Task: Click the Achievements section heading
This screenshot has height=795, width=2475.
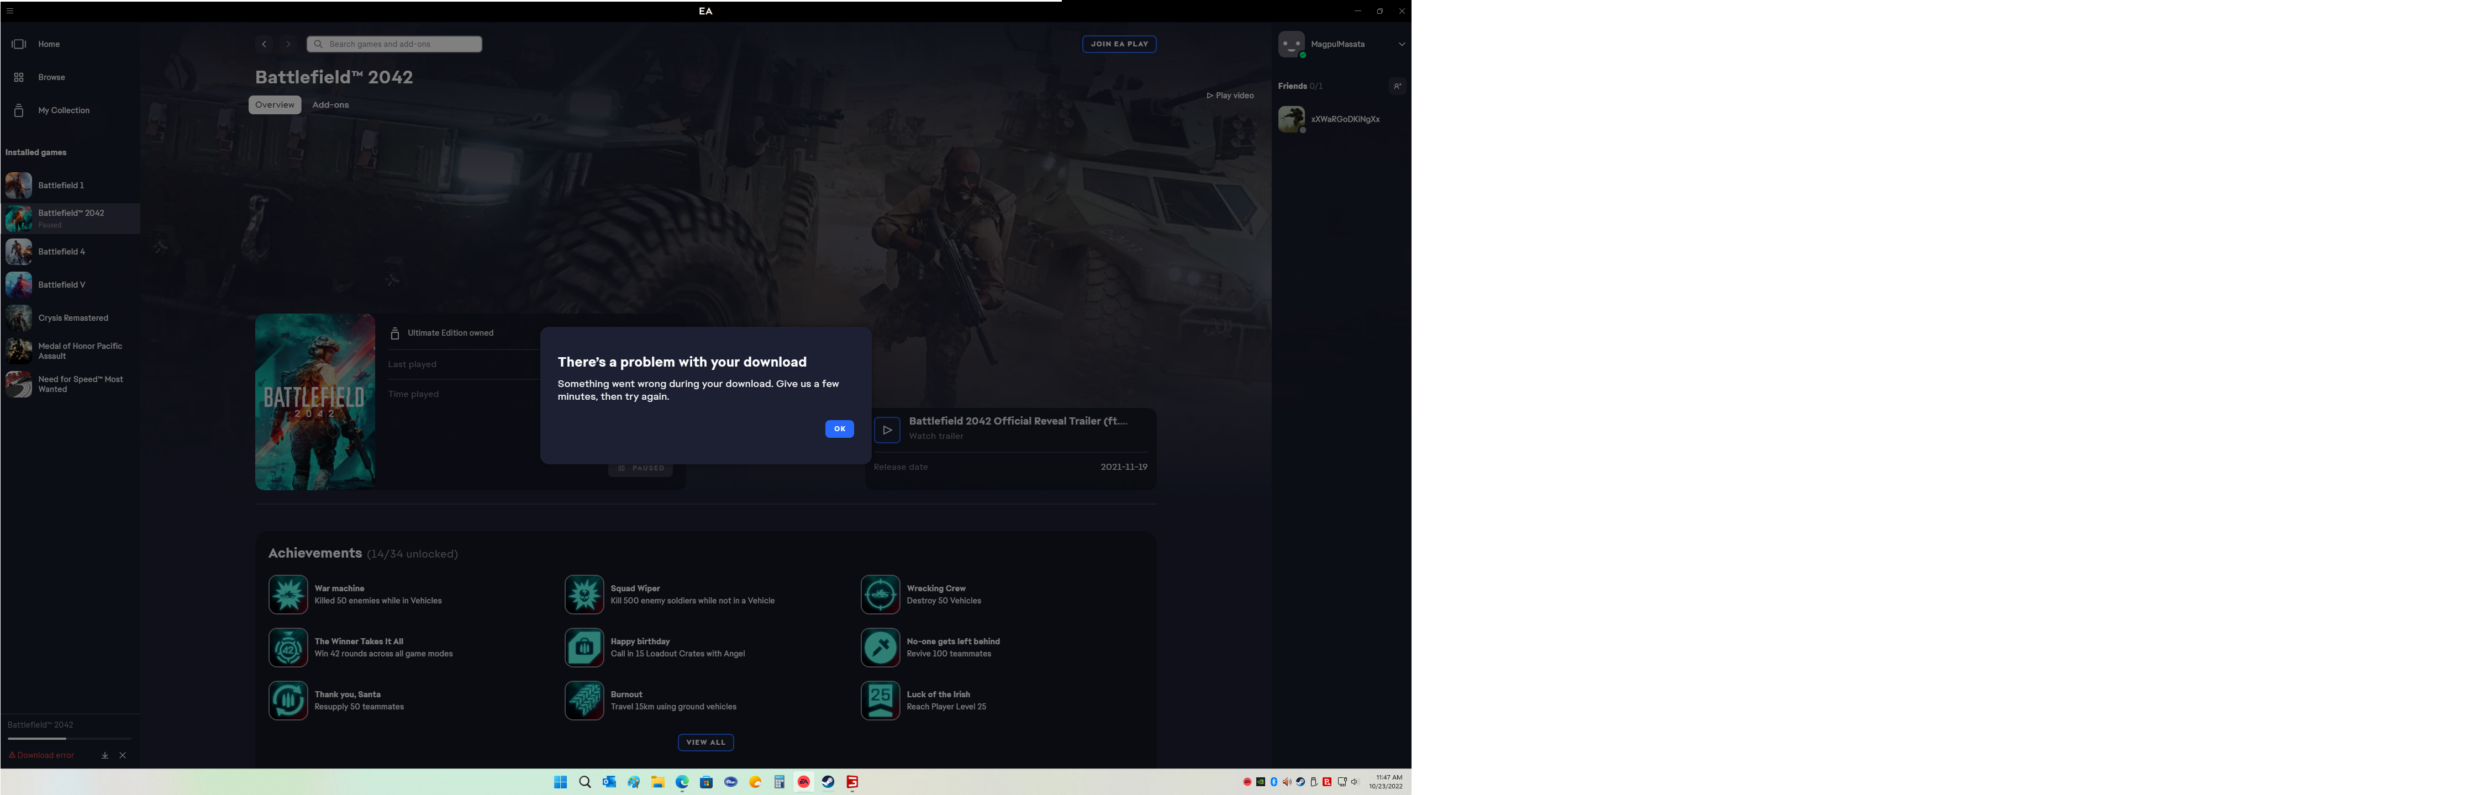Action: (x=315, y=553)
